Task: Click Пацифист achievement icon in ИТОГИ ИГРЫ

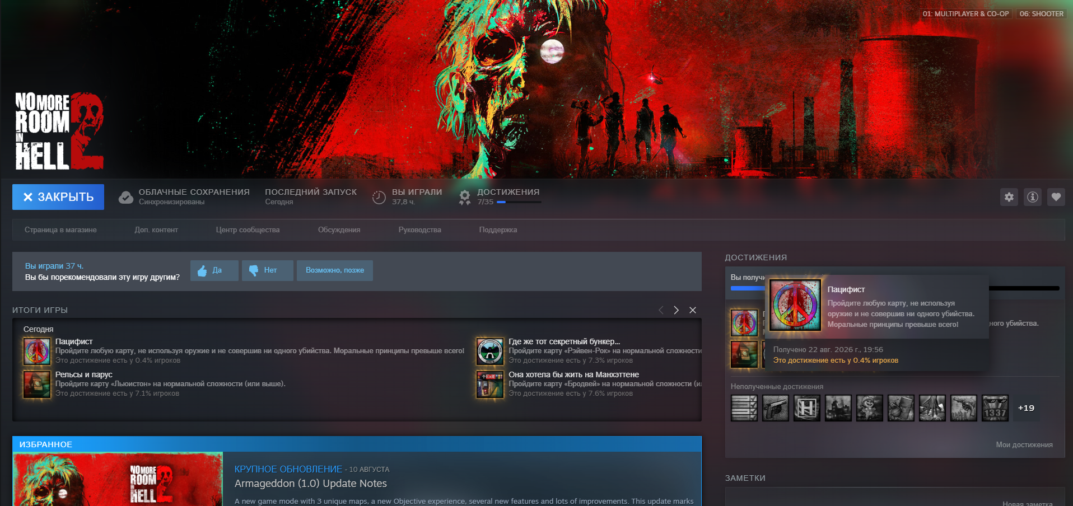Action: tap(37, 352)
